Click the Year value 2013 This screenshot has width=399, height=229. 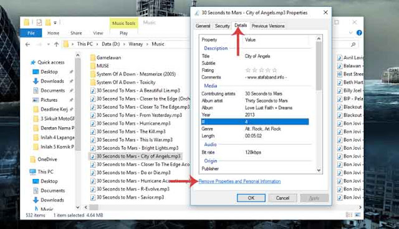click(249, 115)
